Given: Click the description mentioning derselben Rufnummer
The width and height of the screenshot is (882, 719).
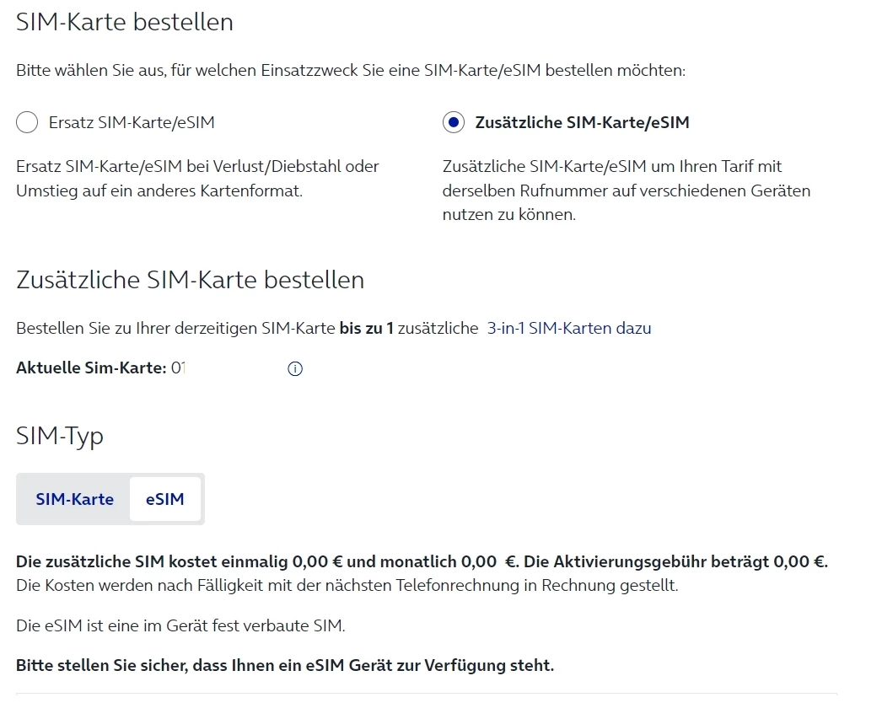Looking at the screenshot, I should click(626, 190).
